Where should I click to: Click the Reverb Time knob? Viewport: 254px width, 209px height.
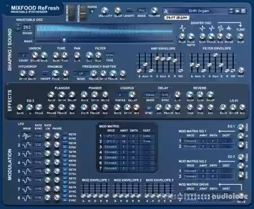coord(190,107)
